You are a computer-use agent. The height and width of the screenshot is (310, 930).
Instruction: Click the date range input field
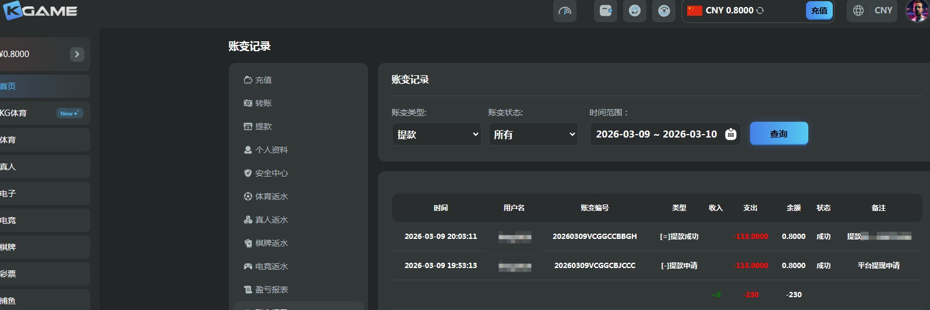click(x=665, y=134)
